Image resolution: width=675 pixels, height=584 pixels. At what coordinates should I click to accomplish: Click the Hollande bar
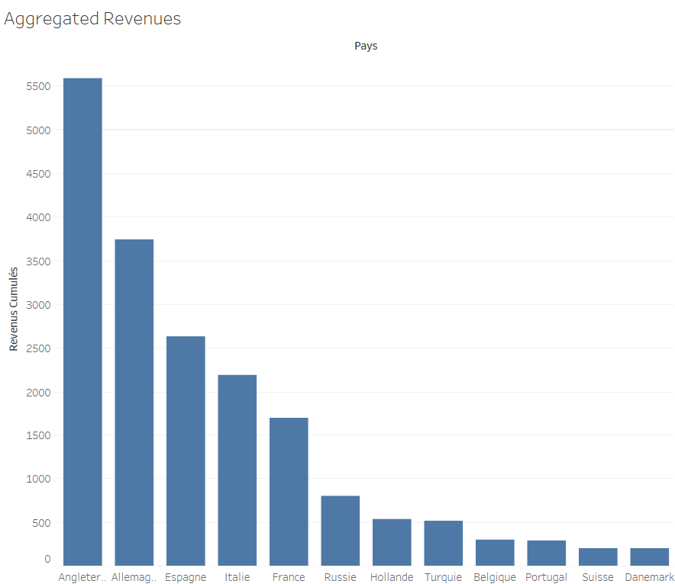(x=392, y=542)
